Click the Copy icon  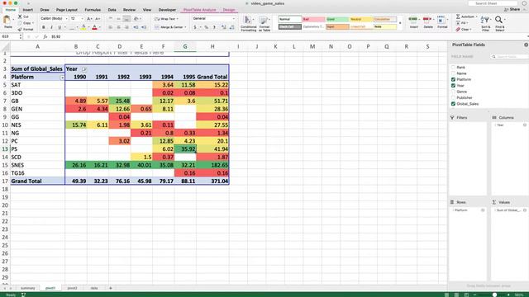20,23
